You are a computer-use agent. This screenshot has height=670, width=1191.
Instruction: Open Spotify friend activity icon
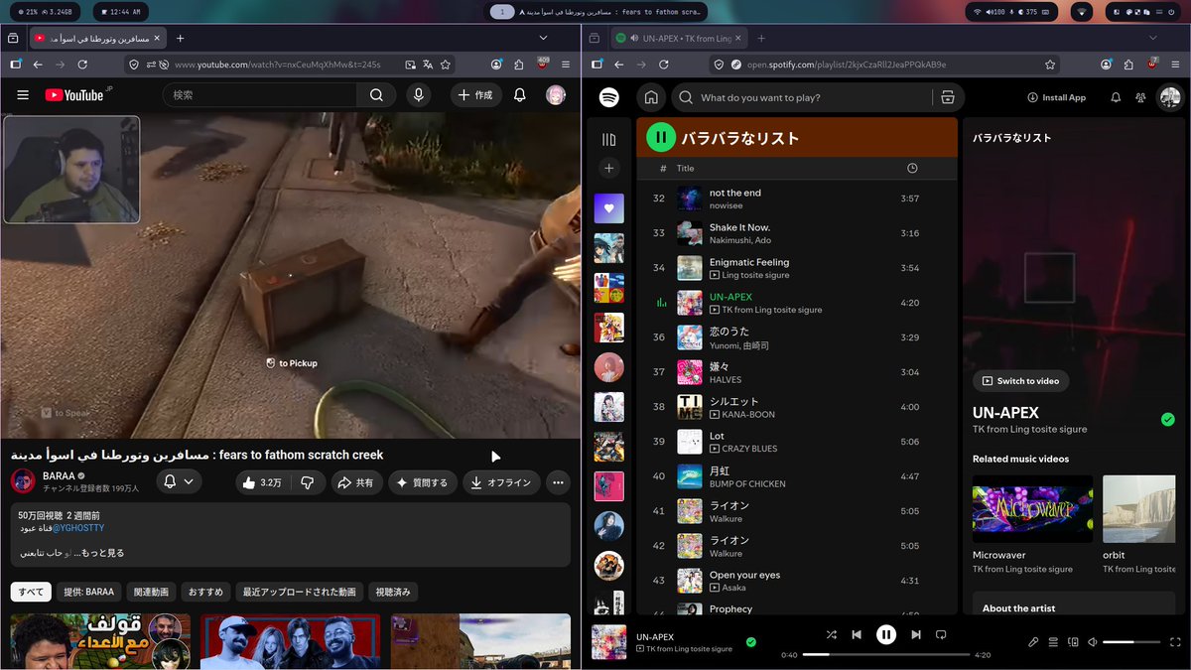coord(1140,97)
